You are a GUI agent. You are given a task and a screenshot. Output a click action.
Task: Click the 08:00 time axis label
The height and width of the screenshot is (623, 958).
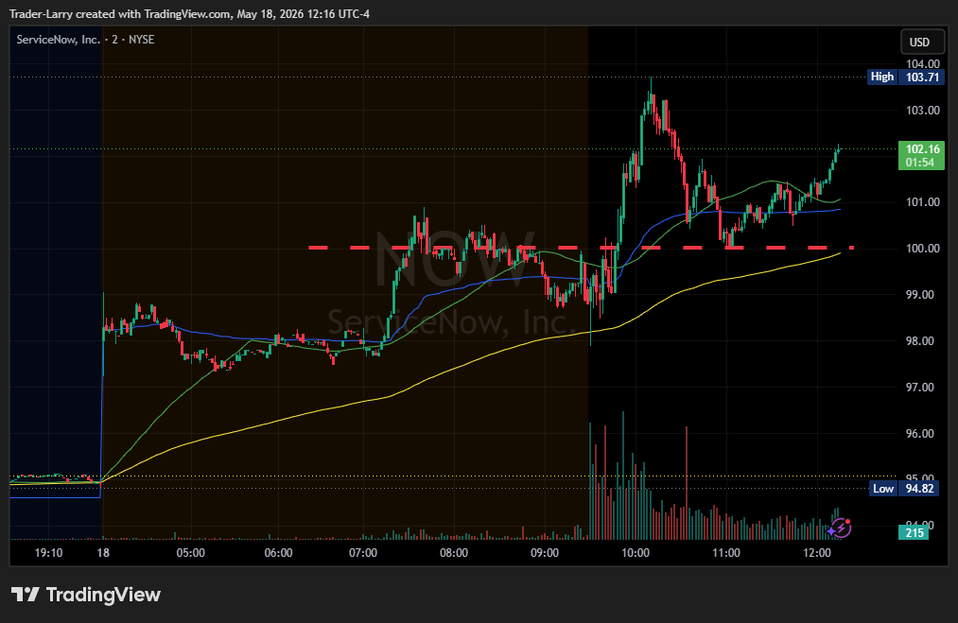[x=453, y=553]
